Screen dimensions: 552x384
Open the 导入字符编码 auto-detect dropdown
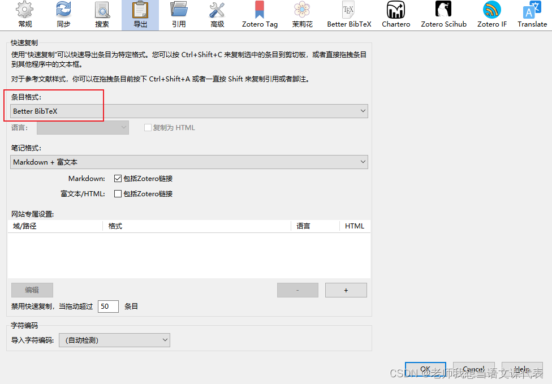pos(114,340)
